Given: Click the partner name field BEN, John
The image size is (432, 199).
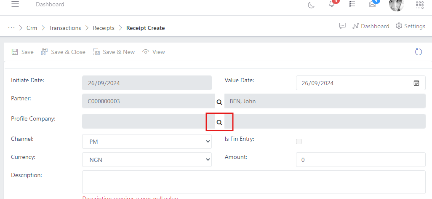Looking at the screenshot, I should point(325,101).
